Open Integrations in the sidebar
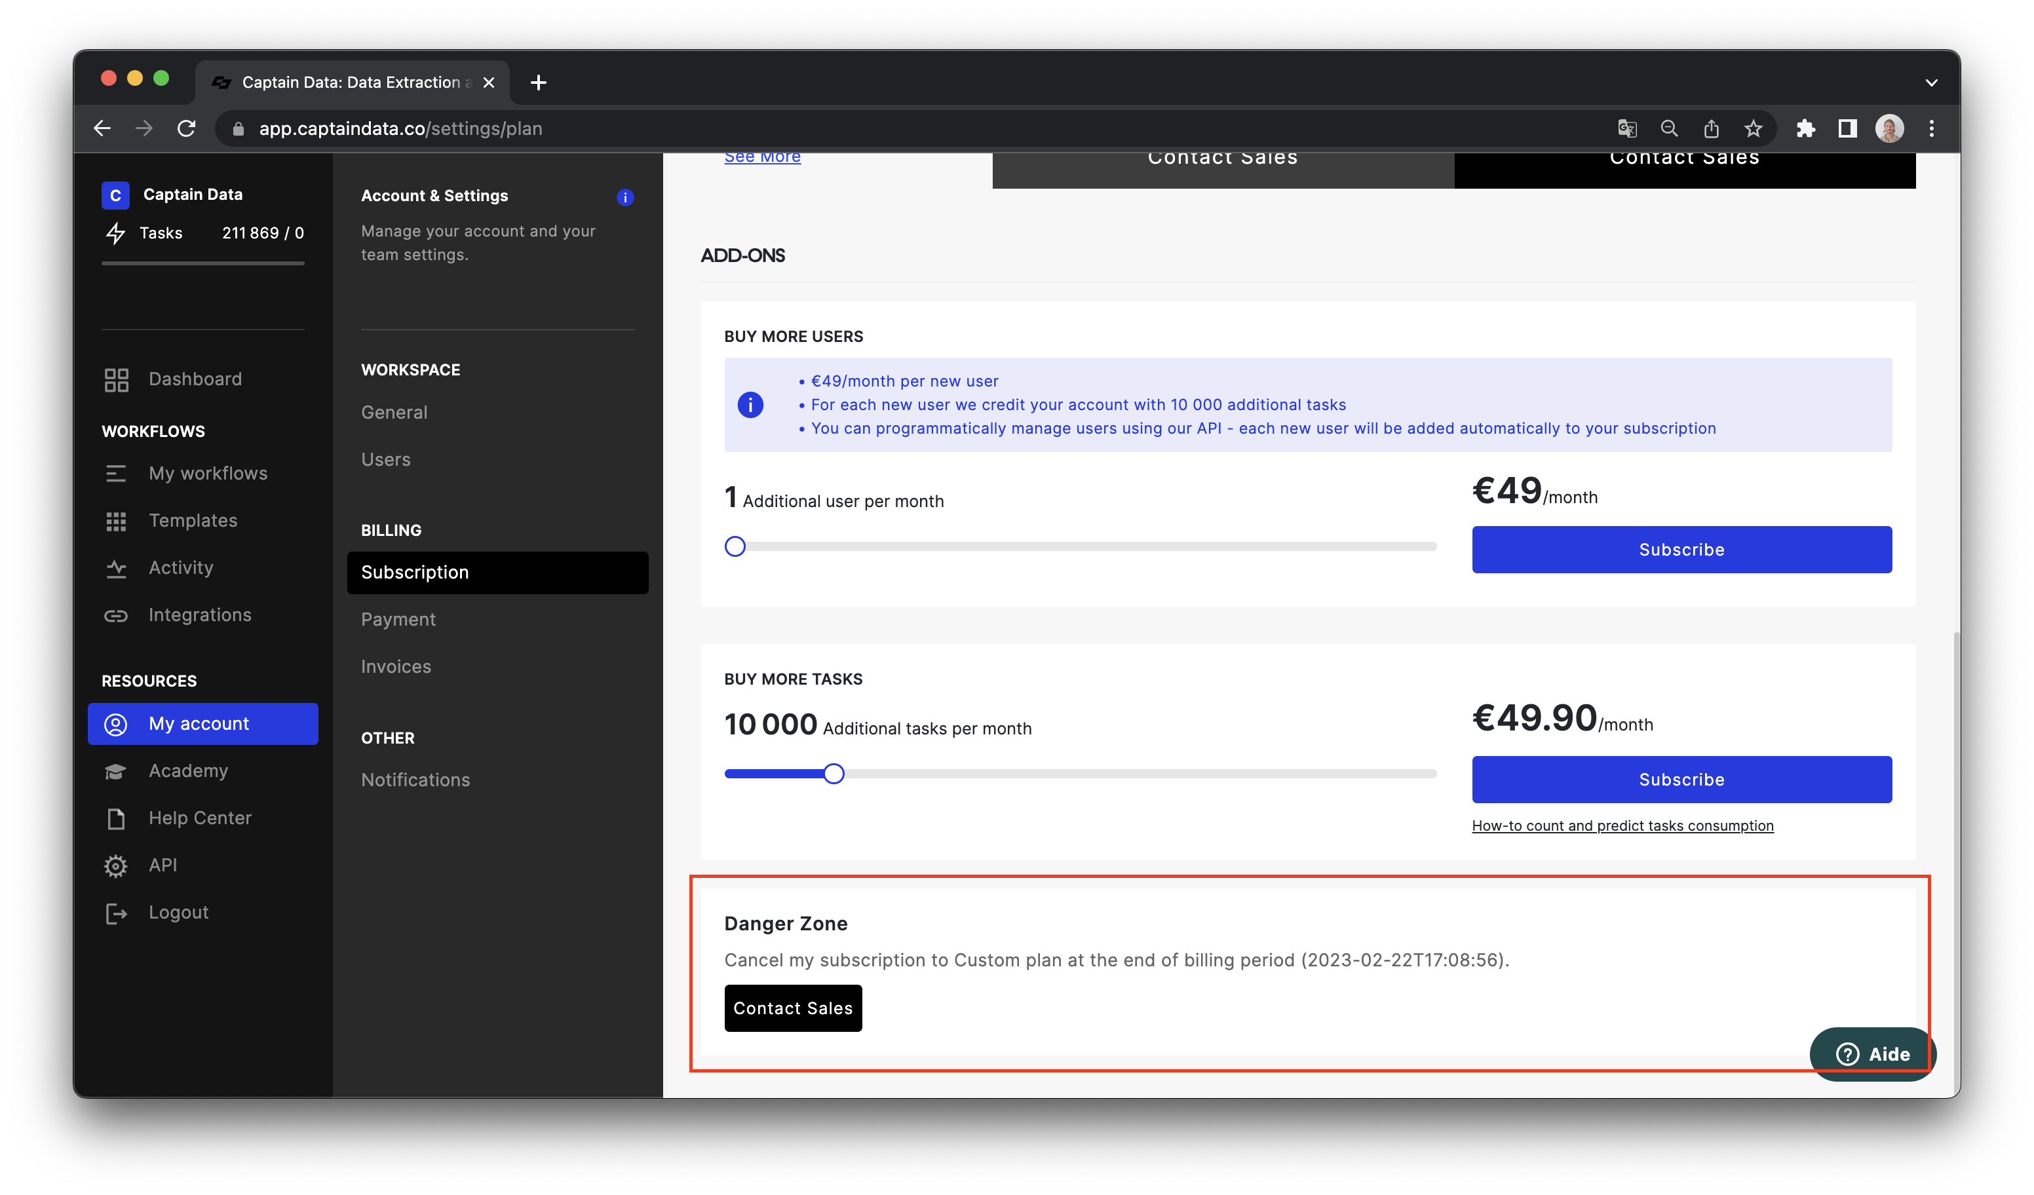Image resolution: width=2034 pixels, height=1195 pixels. [x=202, y=615]
